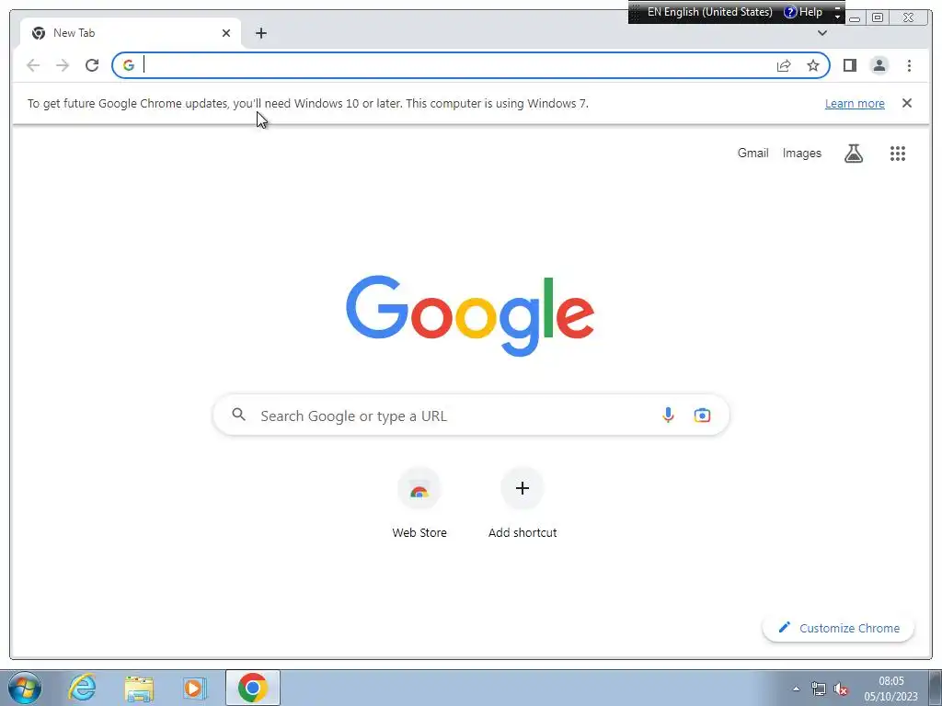942x706 pixels.
Task: Open Windows Explorer from taskbar
Action: tap(139, 688)
